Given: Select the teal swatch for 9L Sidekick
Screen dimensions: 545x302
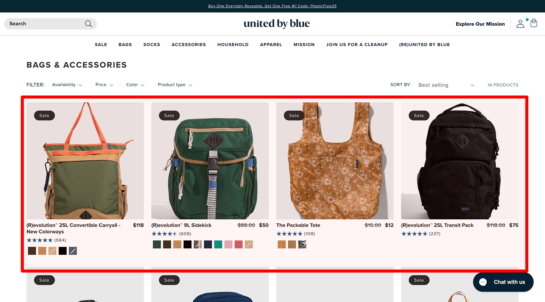Looking at the screenshot, I should point(218,245).
